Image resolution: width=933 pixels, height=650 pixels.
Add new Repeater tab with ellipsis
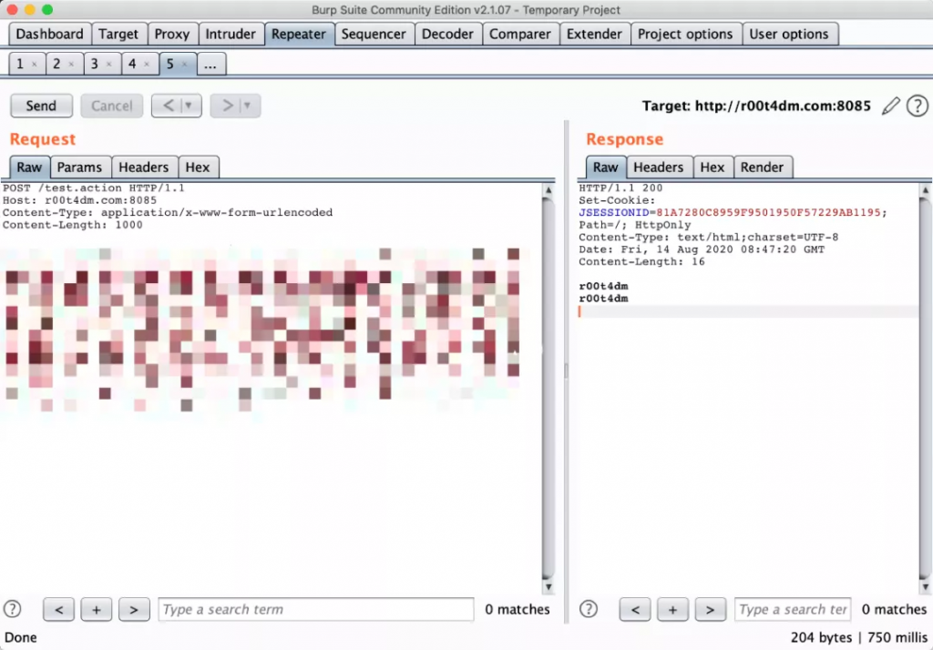210,64
